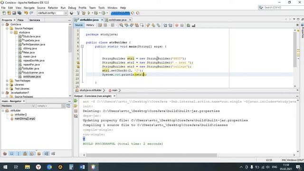Screen dimensions: 304x171
Task: Click the Output panel settings icon
Action: (76, 116)
